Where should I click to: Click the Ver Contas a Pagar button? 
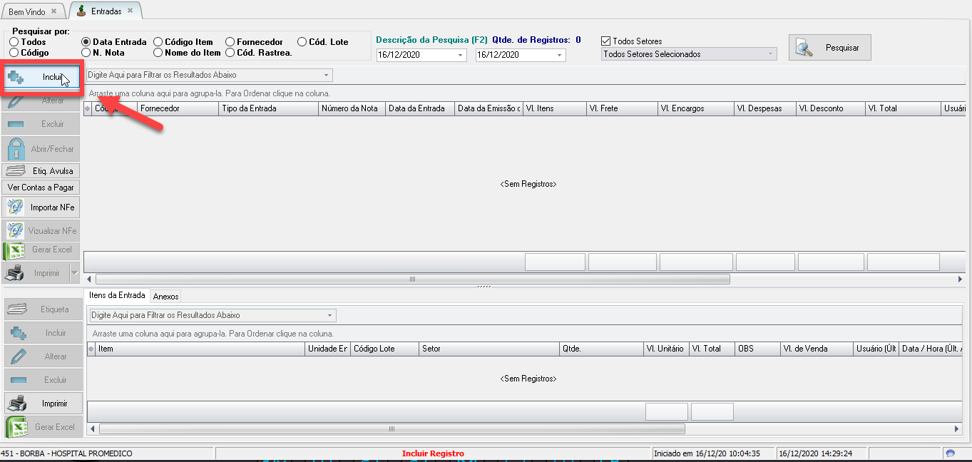(41, 188)
